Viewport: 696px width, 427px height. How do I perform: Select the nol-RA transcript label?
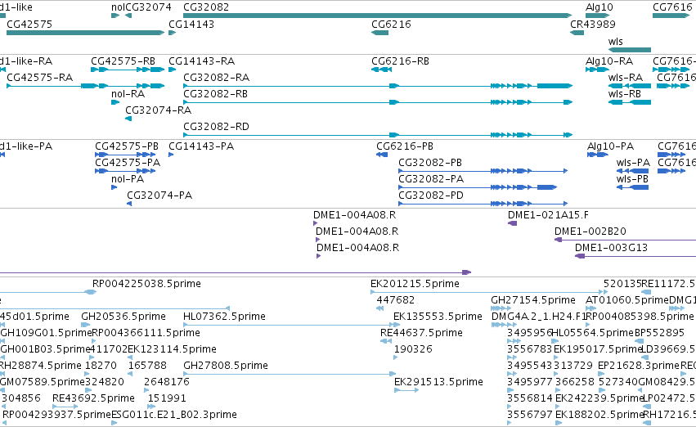[128, 94]
